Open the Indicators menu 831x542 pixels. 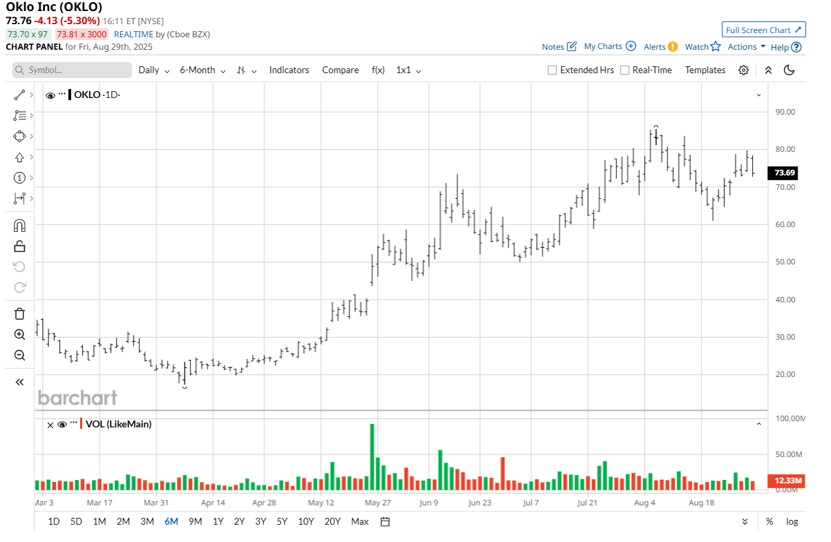(x=289, y=70)
